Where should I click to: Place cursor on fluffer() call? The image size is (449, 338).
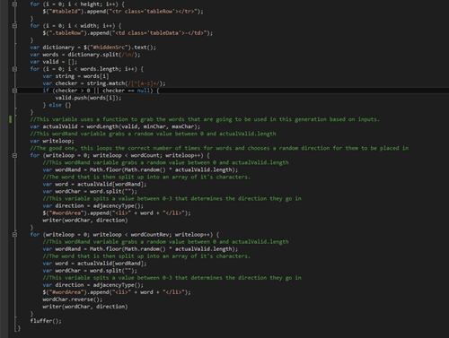click(46, 321)
